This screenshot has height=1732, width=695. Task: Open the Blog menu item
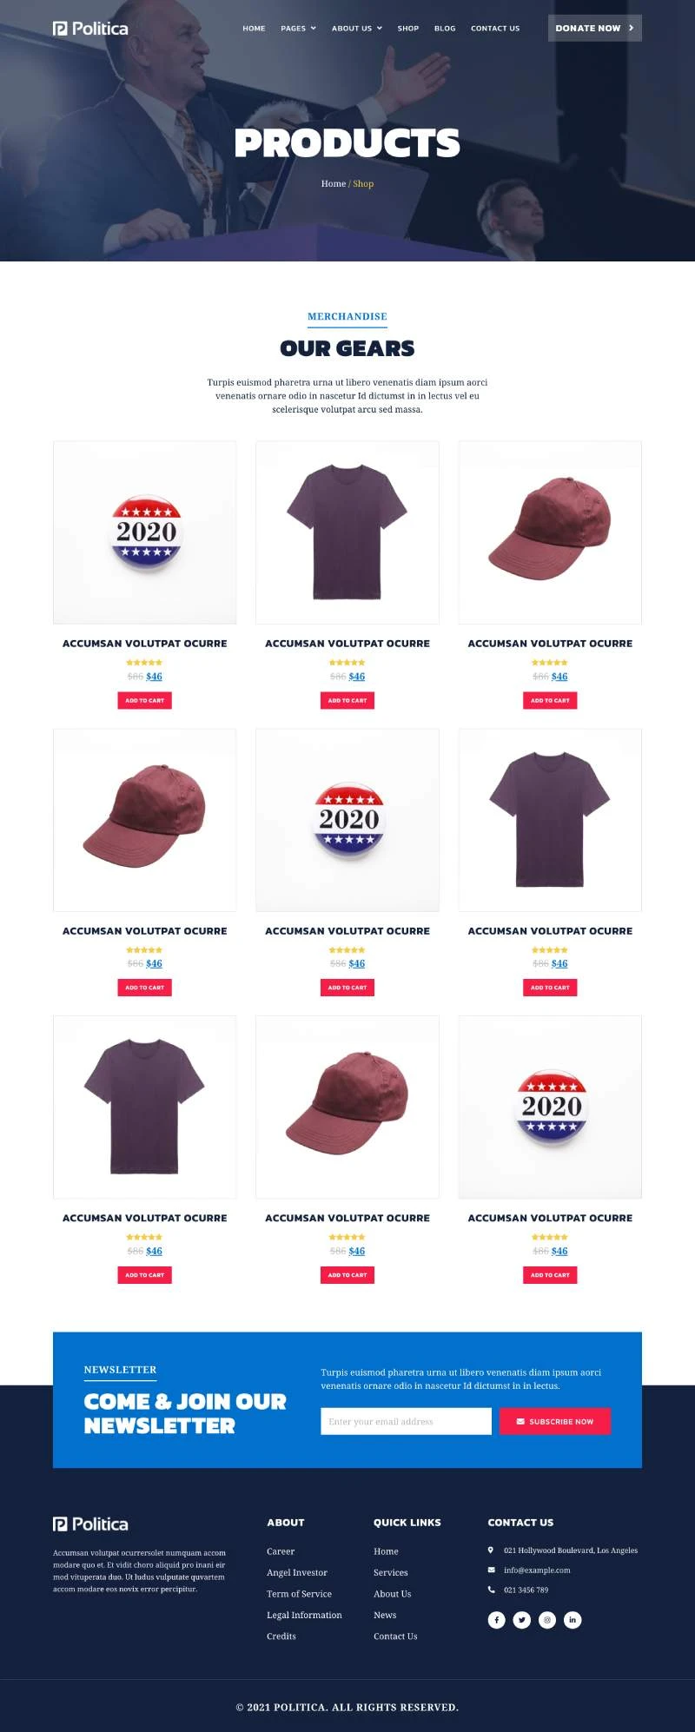(445, 28)
